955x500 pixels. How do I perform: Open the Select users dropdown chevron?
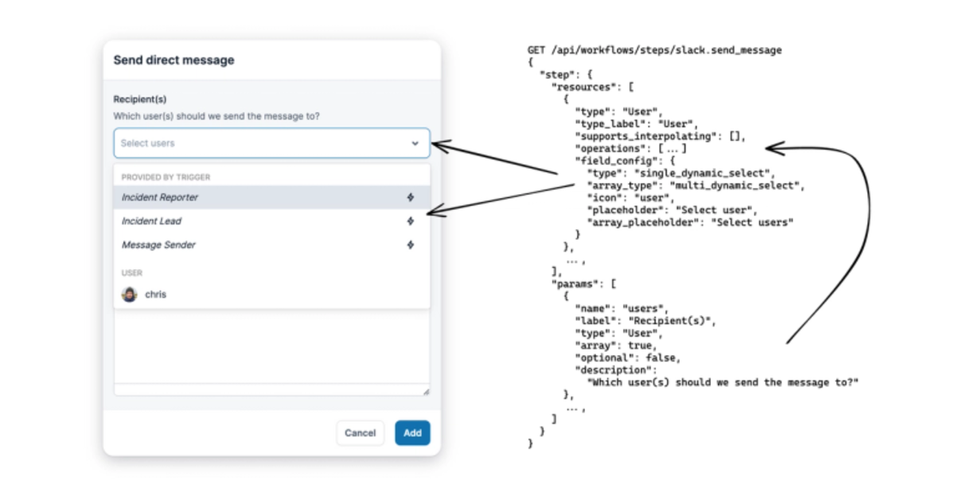pyautogui.click(x=415, y=143)
